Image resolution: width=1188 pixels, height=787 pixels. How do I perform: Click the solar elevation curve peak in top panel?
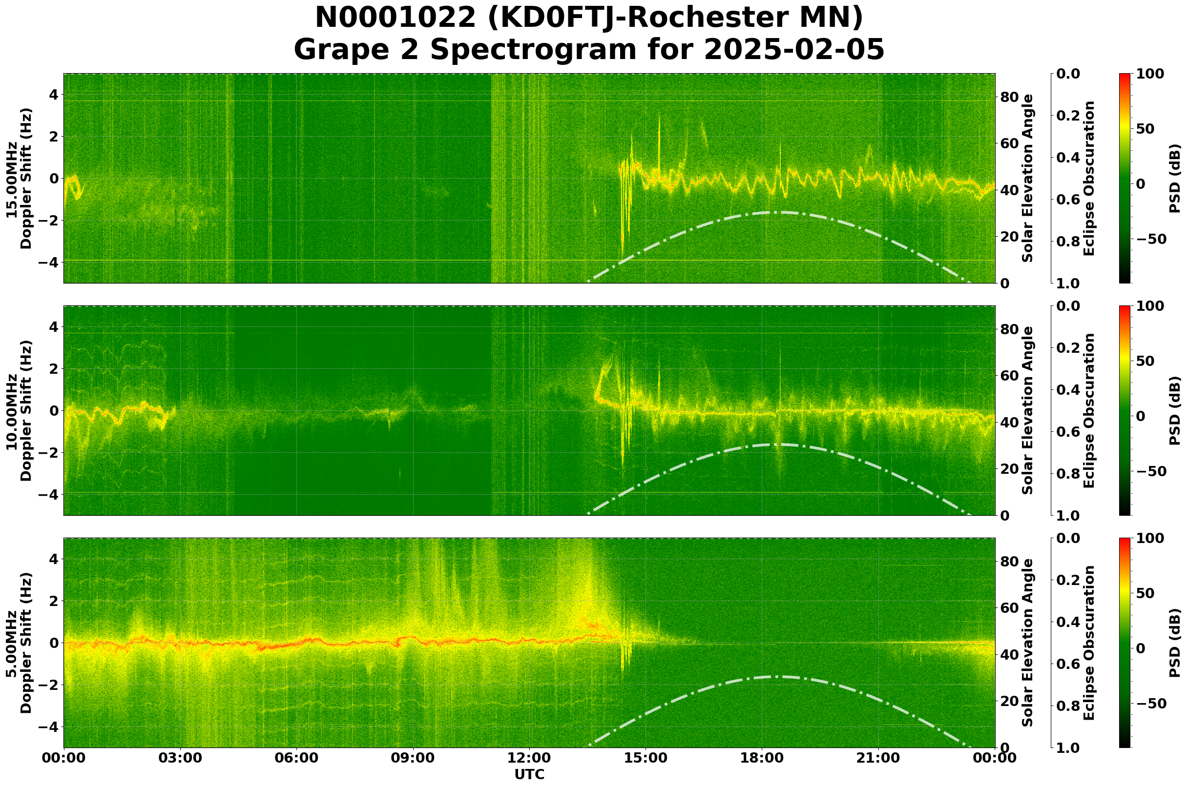776,212
